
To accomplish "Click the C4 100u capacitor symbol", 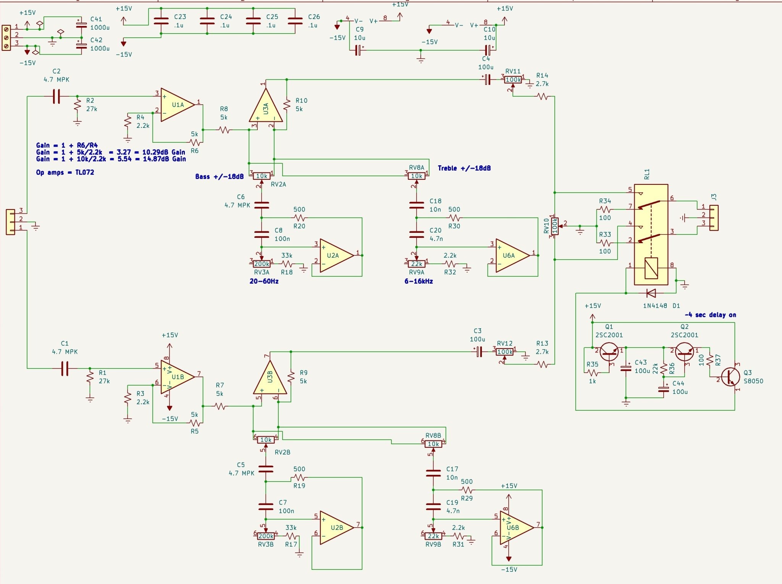I will coord(488,79).
